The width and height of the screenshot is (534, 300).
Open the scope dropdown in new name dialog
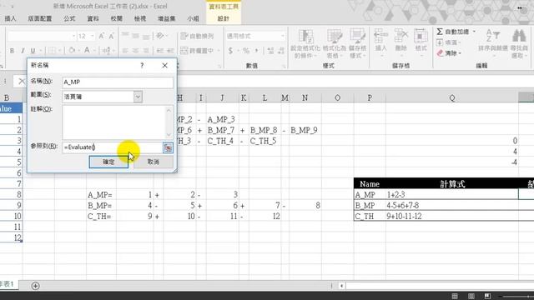point(138,97)
